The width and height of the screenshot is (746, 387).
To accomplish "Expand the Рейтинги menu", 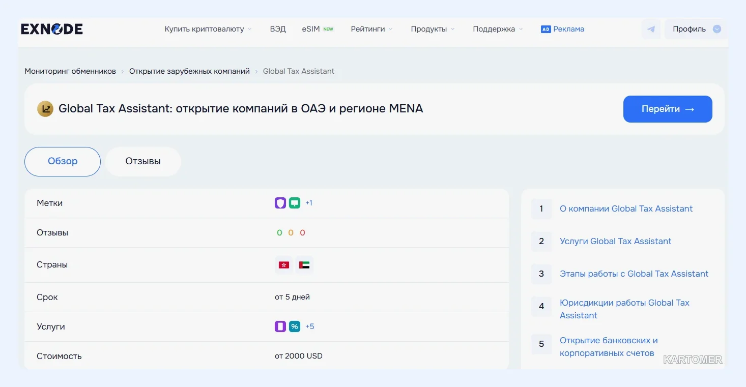I will pyautogui.click(x=371, y=29).
